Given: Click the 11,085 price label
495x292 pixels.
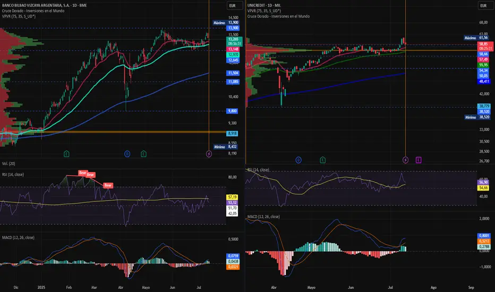Looking at the screenshot, I should [233, 82].
